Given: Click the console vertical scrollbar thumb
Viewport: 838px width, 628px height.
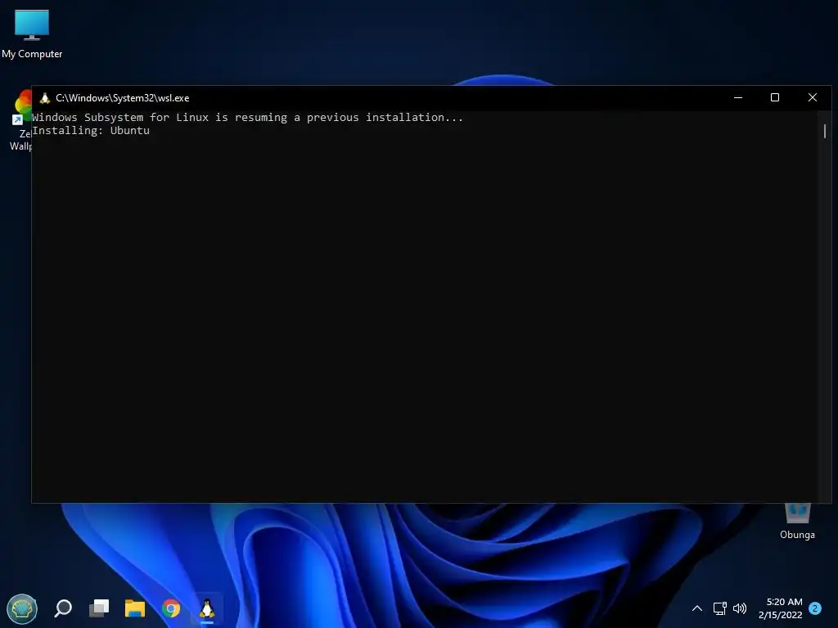Looking at the screenshot, I should (825, 131).
